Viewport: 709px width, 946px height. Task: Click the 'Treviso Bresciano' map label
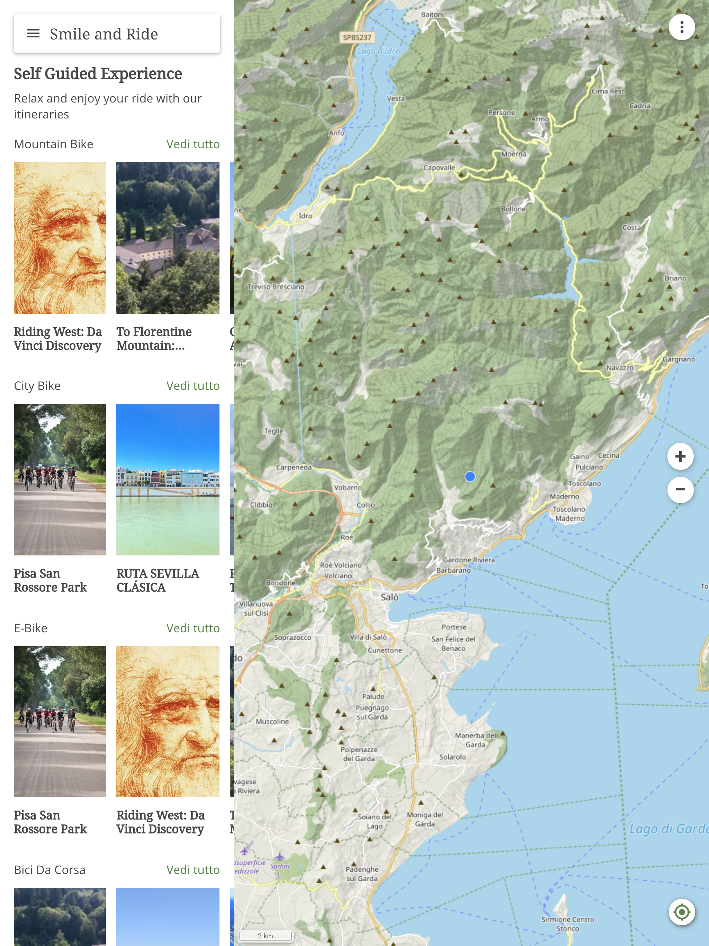coord(276,287)
